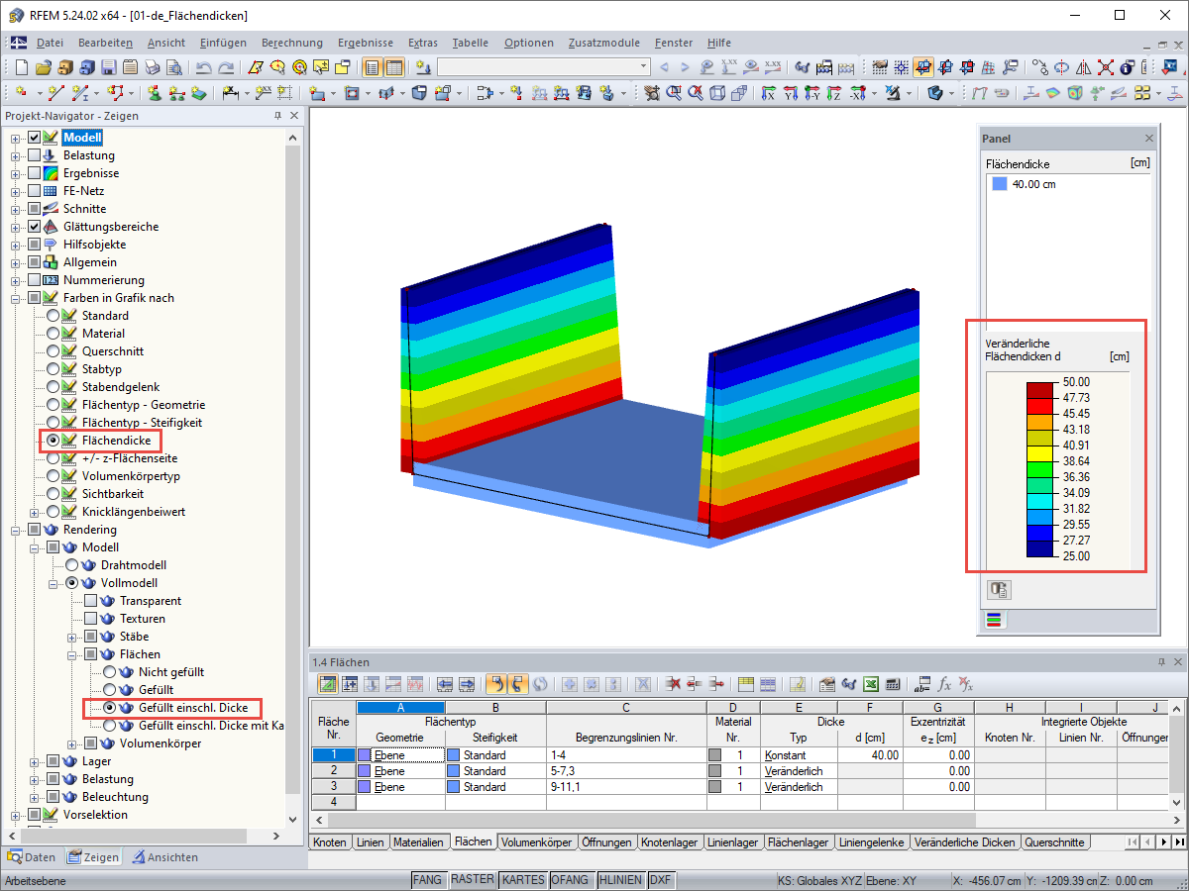Click the first icon in table toolbar

[x=326, y=683]
